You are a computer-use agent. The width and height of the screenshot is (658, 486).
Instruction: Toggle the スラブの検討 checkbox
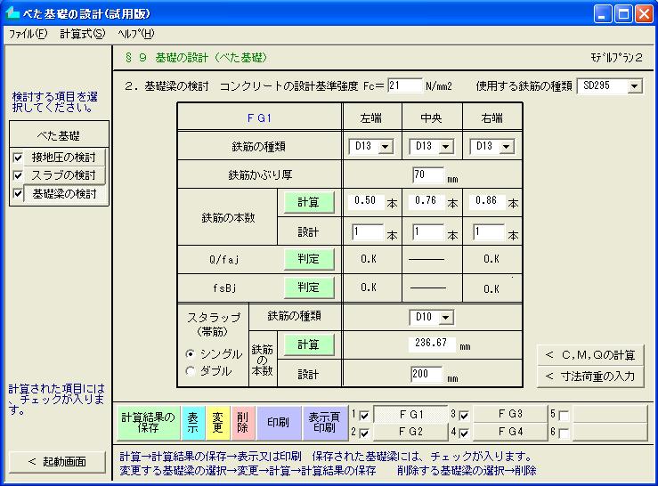(18, 175)
